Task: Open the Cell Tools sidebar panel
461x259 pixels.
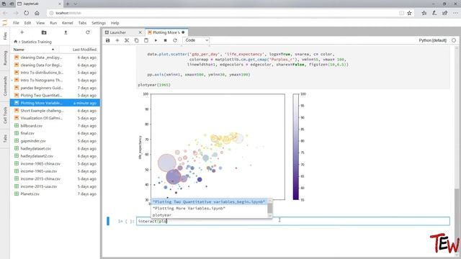Action: pyautogui.click(x=5, y=115)
